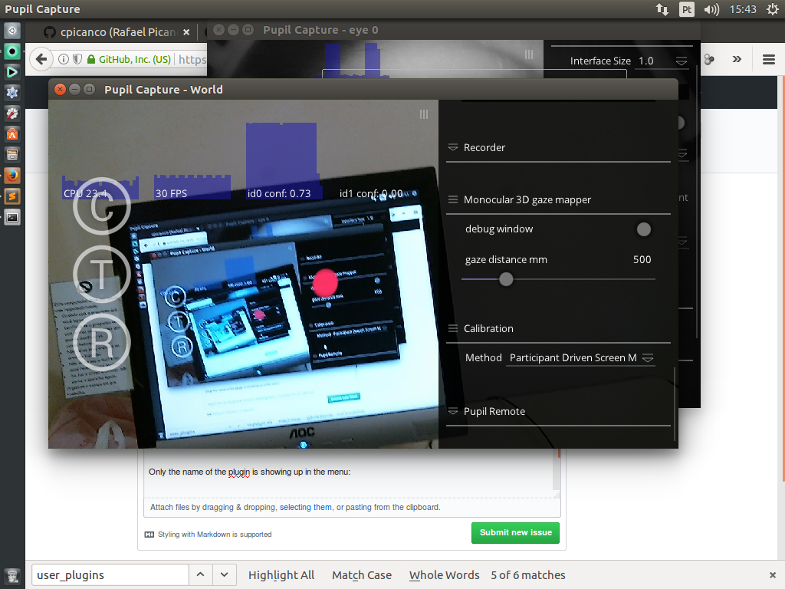Image resolution: width=785 pixels, height=589 pixels.
Task: Click the id1 conf: 0.00 label
Action: pos(371,193)
